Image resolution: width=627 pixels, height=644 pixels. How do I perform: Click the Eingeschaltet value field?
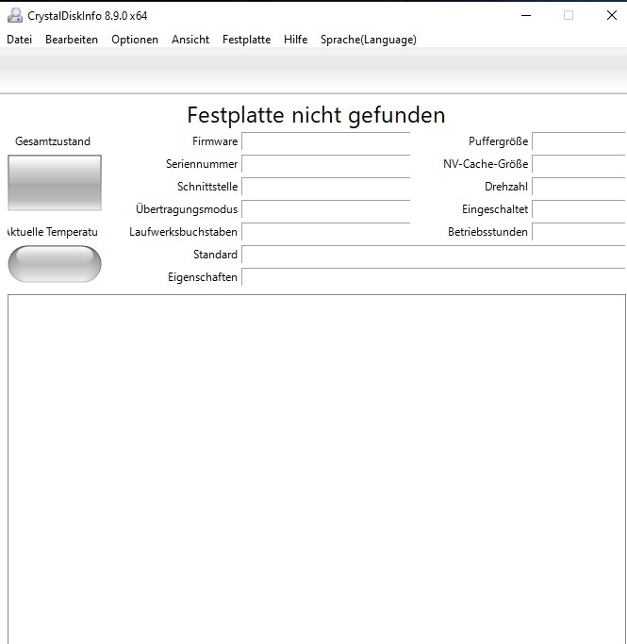pos(579,209)
